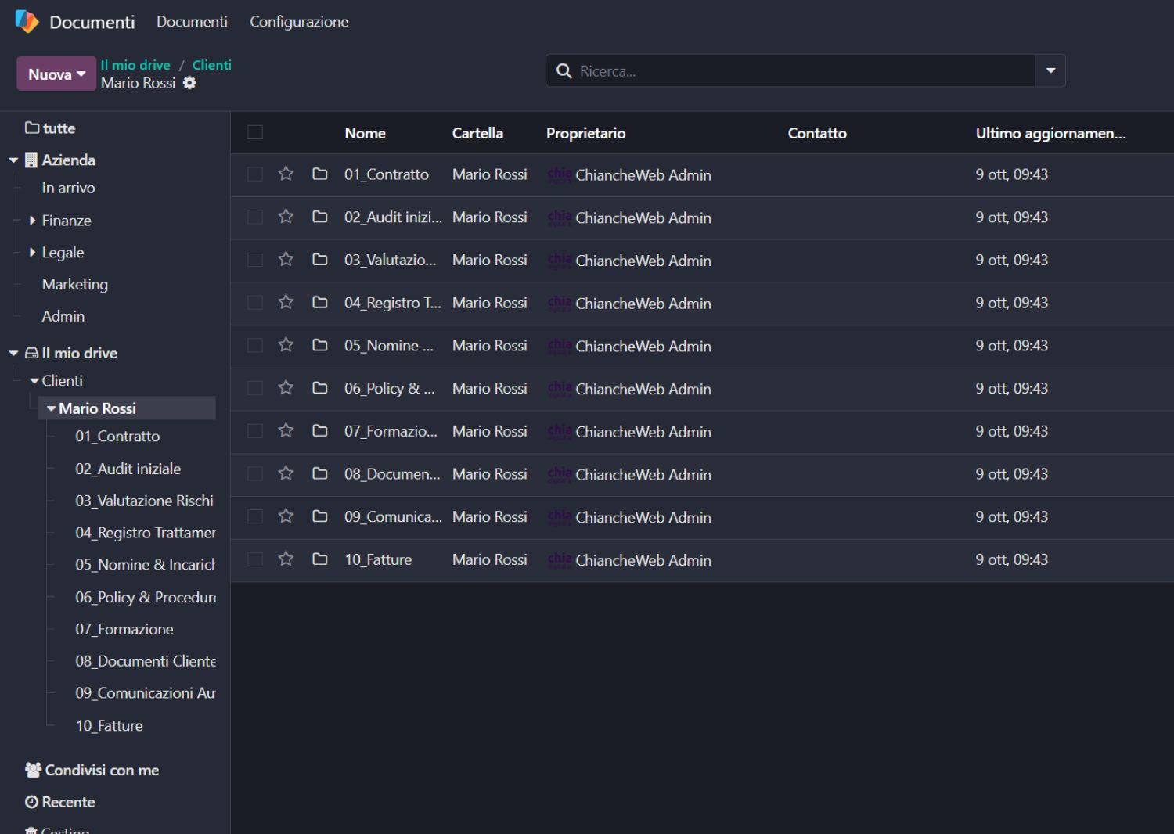Sort by the Proprietario column header

585,133
